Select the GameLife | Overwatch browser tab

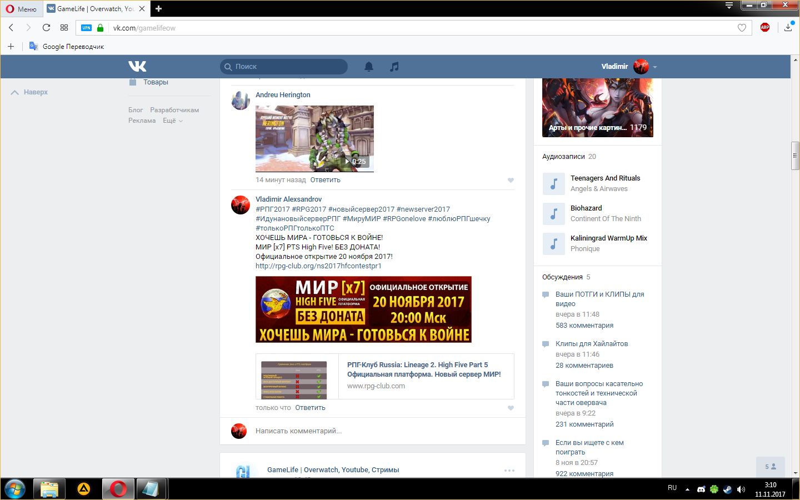tap(97, 8)
